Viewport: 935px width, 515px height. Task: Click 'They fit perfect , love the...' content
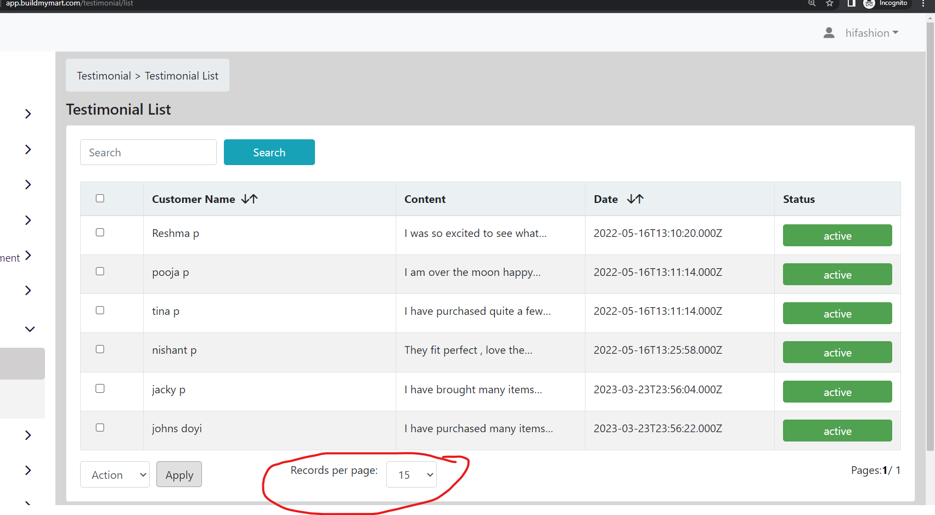click(x=468, y=350)
